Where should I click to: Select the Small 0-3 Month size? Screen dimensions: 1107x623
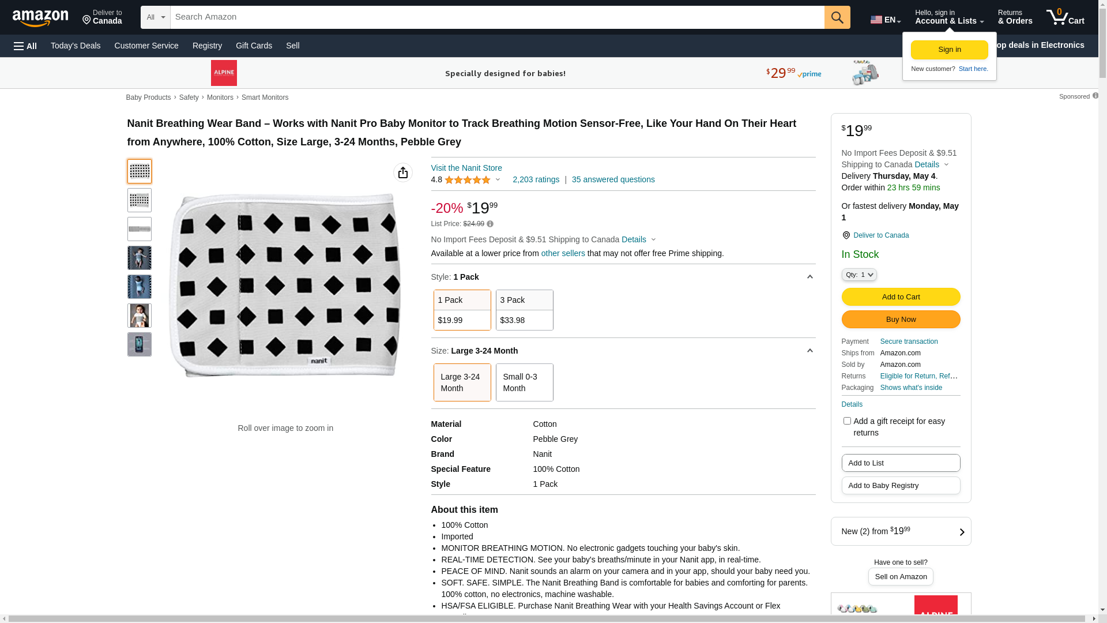click(524, 382)
